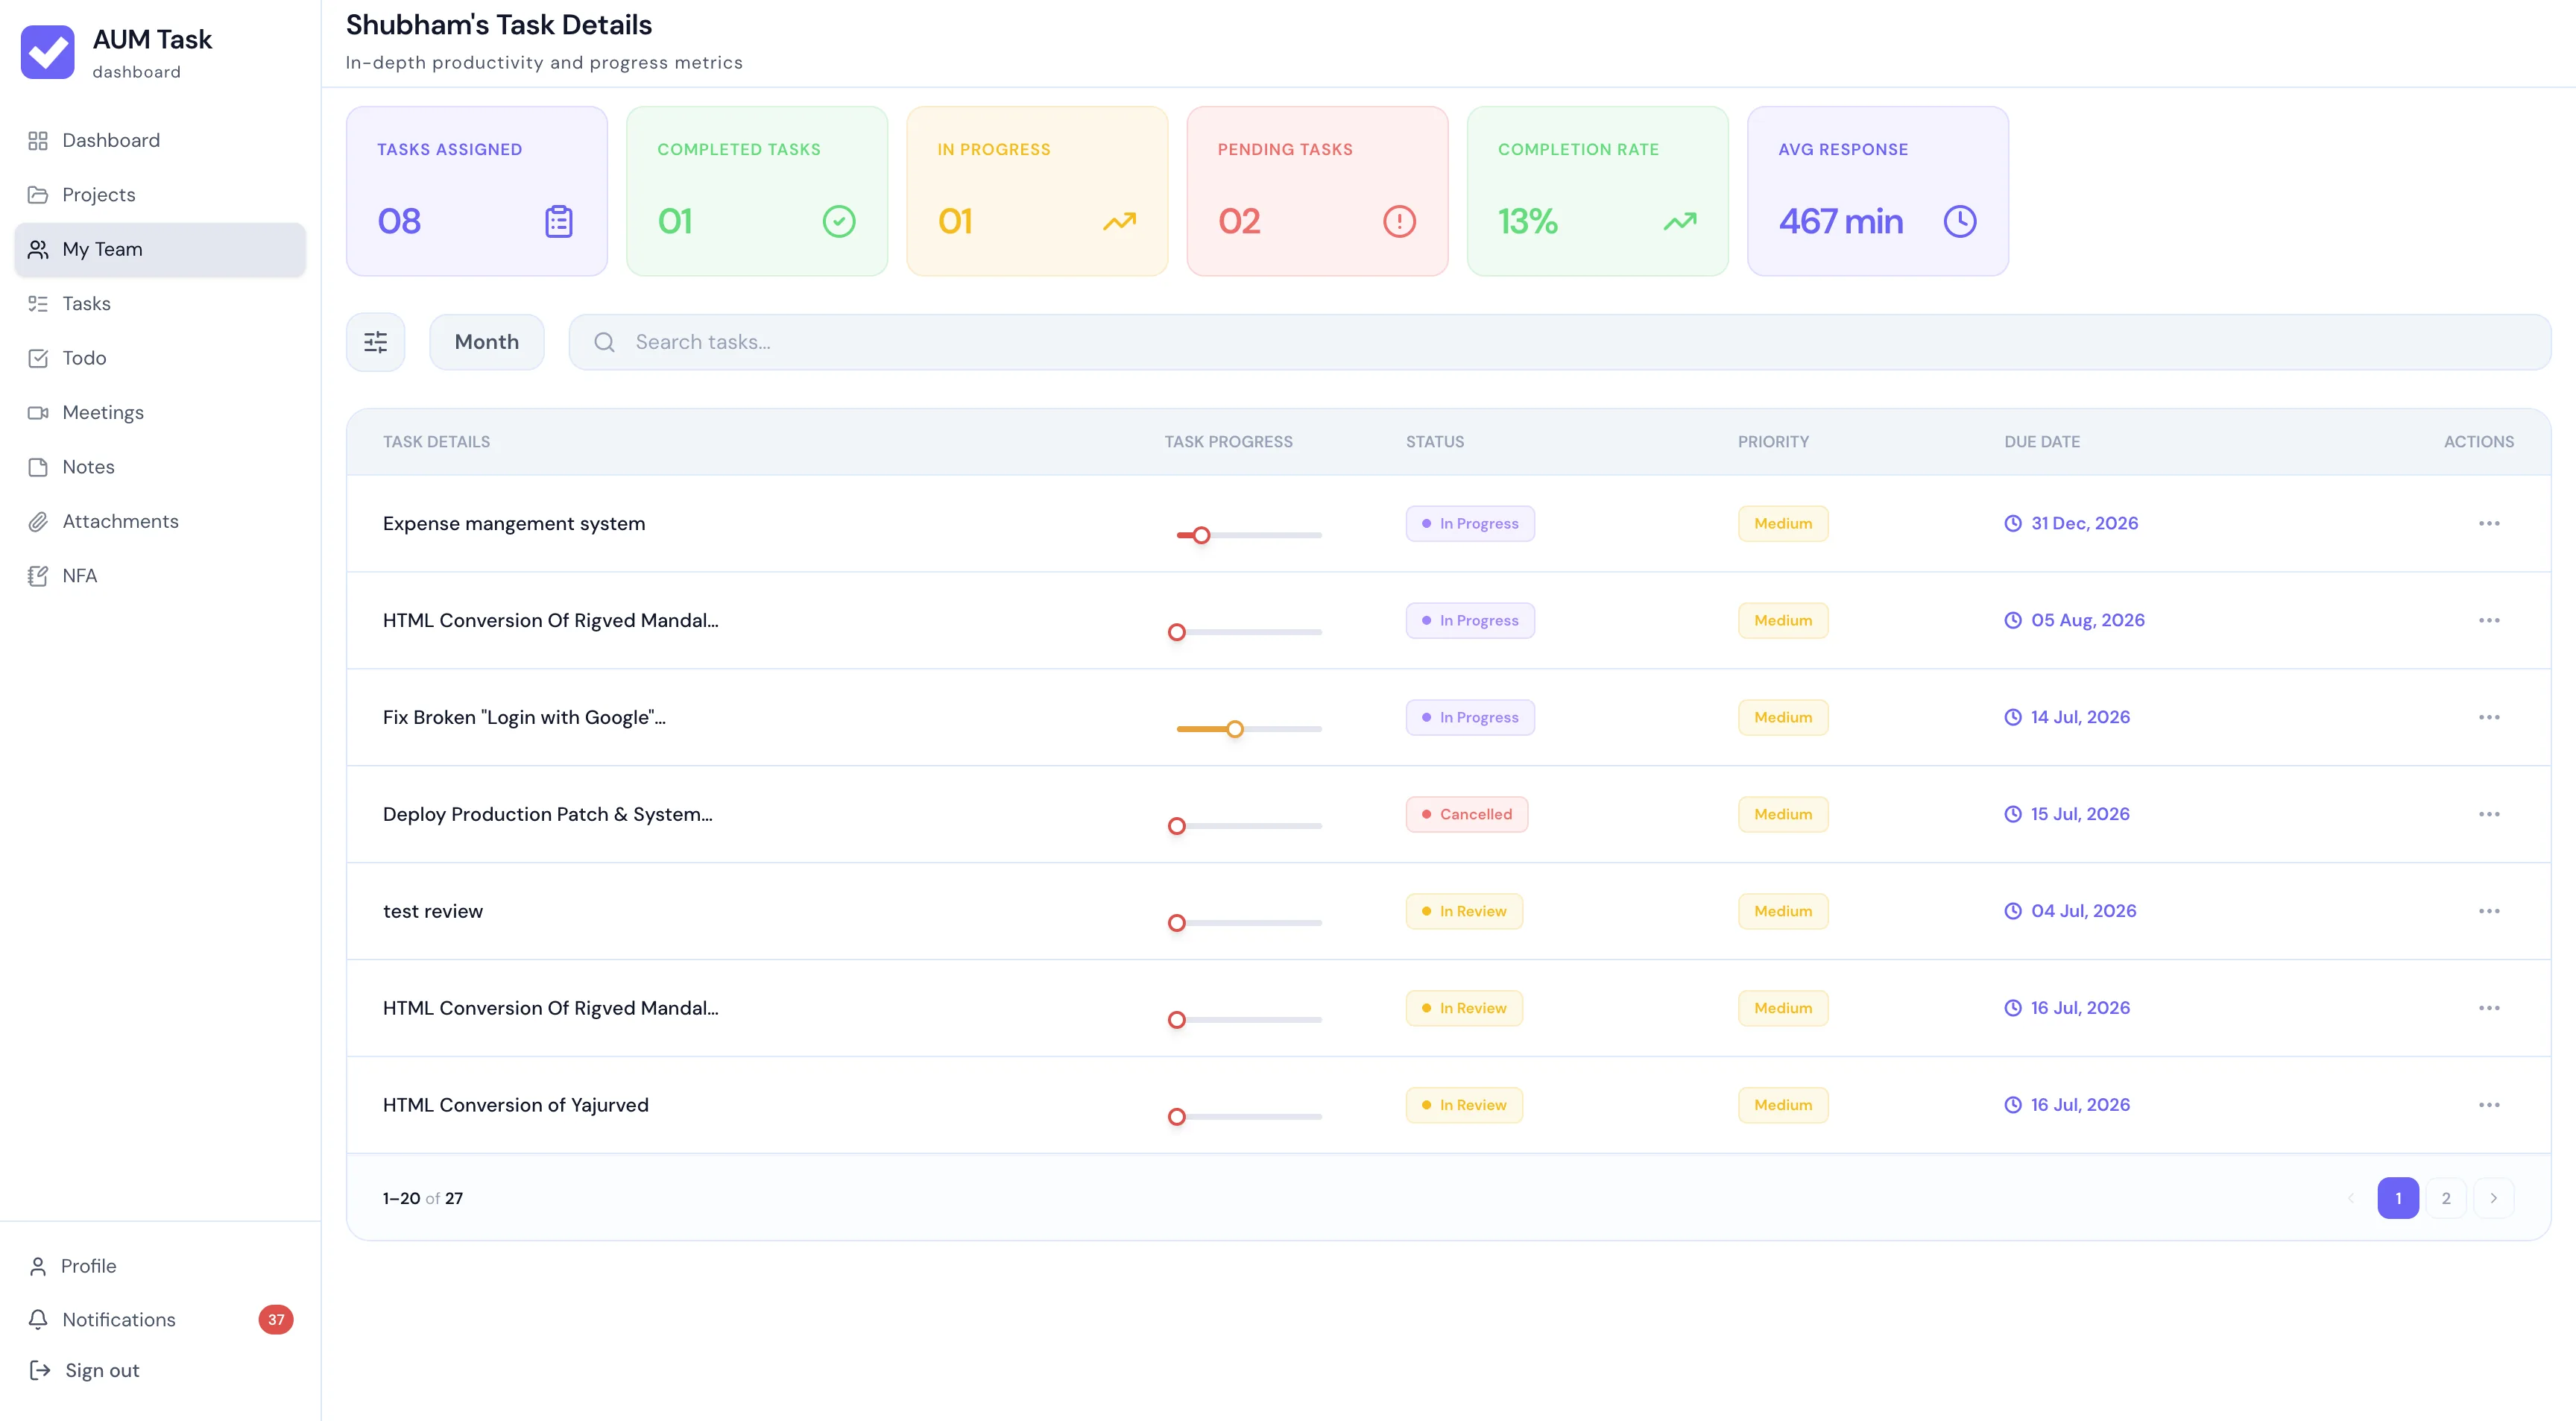Click the 31 Dec, 2026 due date
Screen dimensions: 2576x1421
coord(2071,523)
